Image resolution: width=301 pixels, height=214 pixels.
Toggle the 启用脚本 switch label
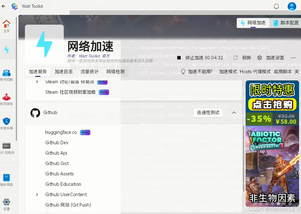click(283, 72)
